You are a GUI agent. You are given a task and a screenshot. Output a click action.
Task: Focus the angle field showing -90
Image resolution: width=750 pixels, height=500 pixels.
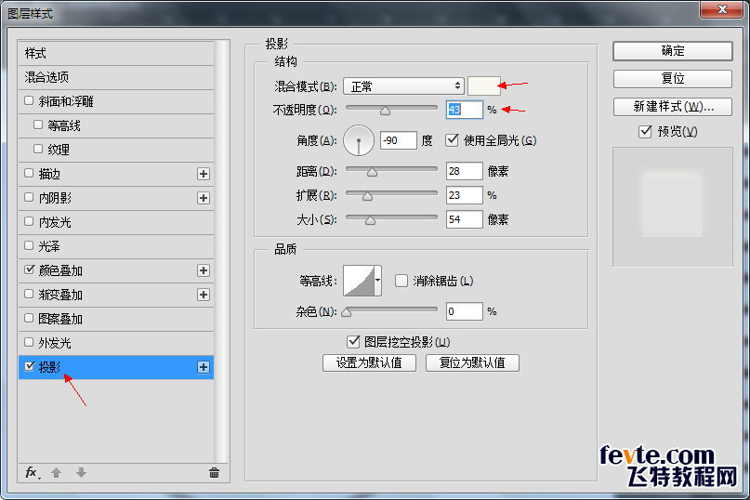(399, 140)
